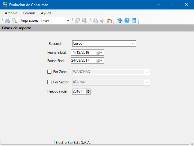Screen dimensions: 194x146
Task: Click the clipboard paste icon
Action: pyautogui.click(x=109, y=20)
